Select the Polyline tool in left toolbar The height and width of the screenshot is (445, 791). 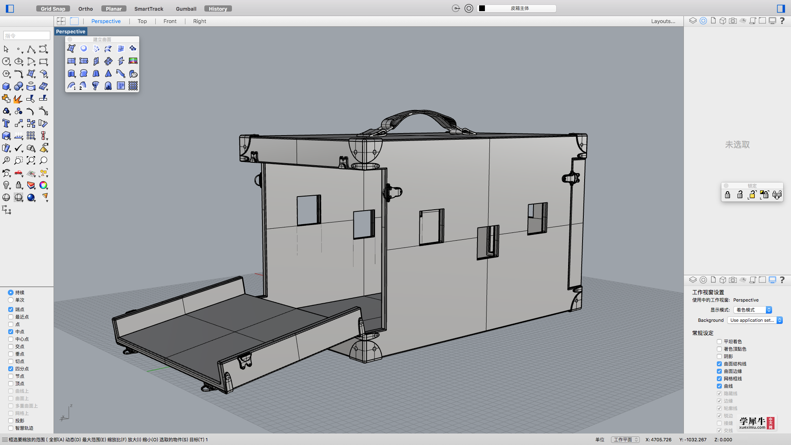tap(31, 49)
